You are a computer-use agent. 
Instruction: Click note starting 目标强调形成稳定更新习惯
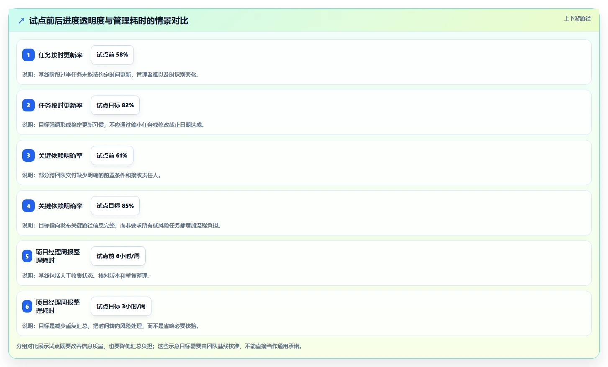(115, 125)
